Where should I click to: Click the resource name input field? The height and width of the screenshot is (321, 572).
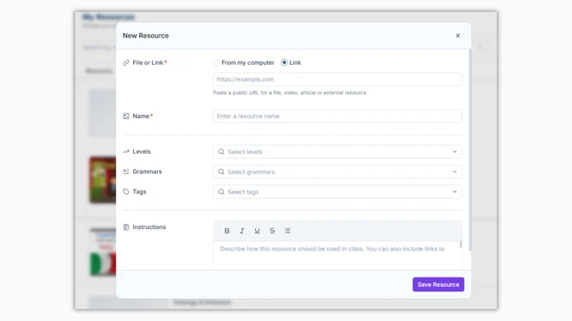337,116
